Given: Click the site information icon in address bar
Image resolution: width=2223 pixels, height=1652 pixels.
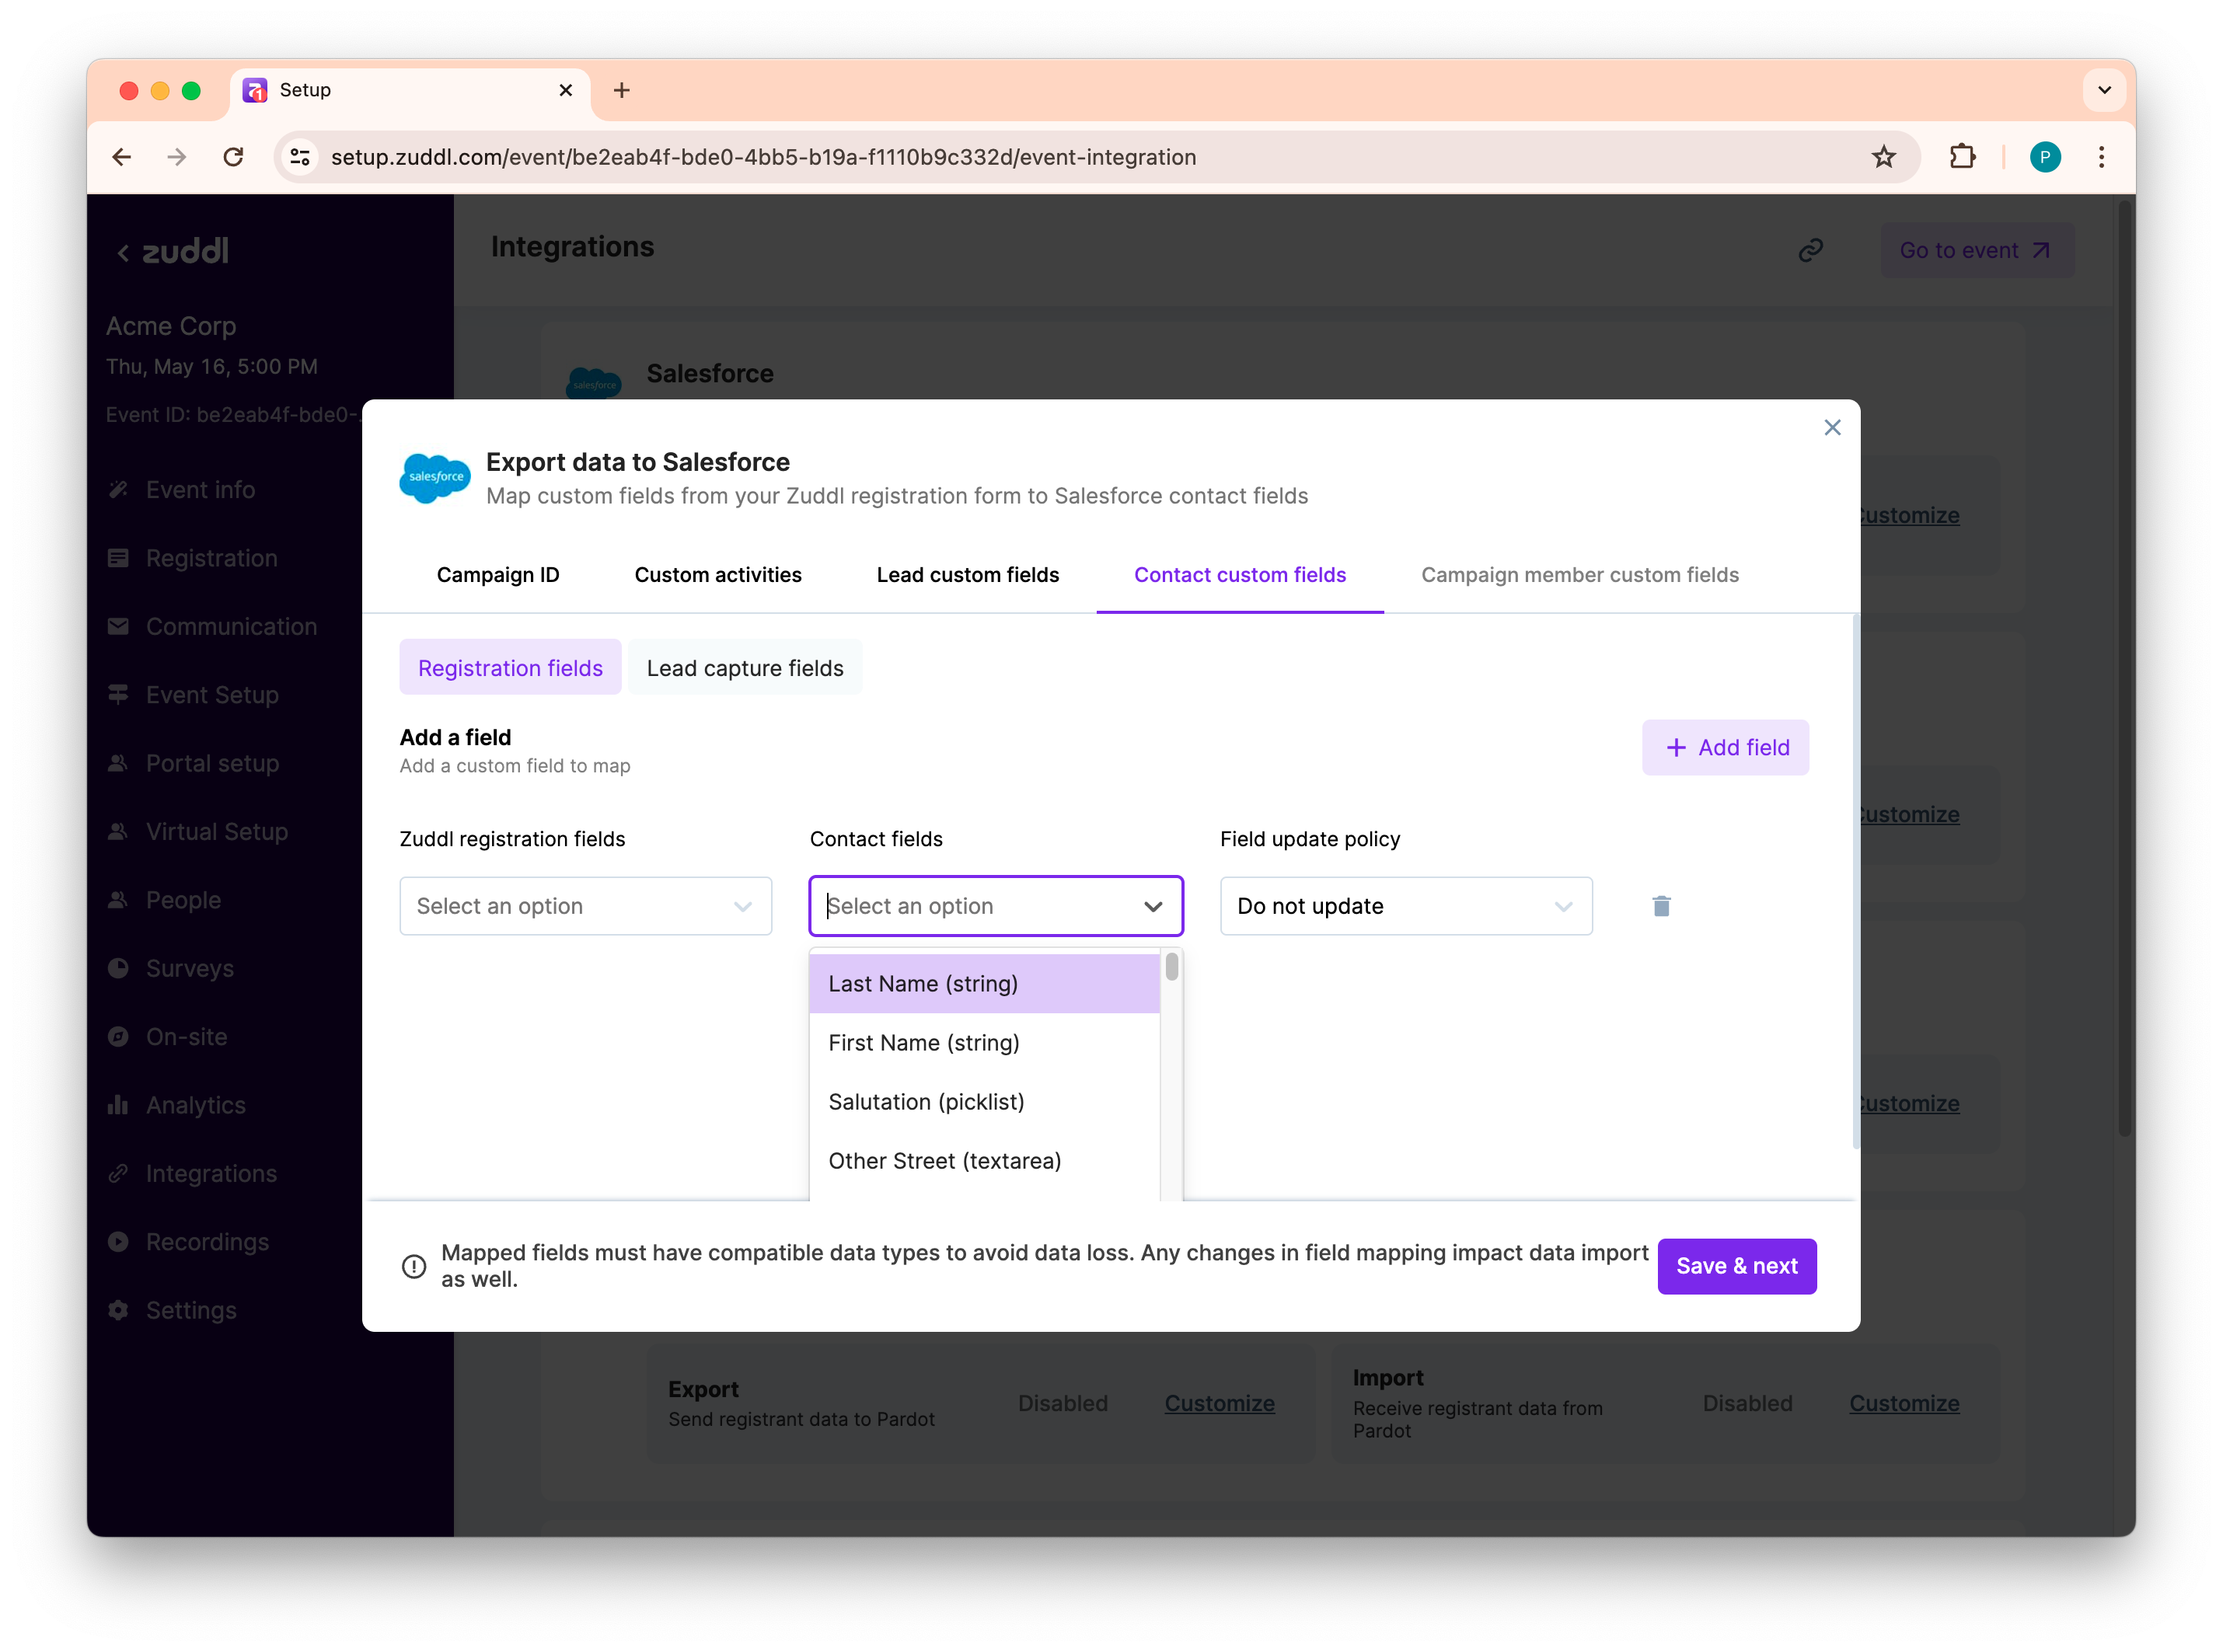Looking at the screenshot, I should pos(300,157).
